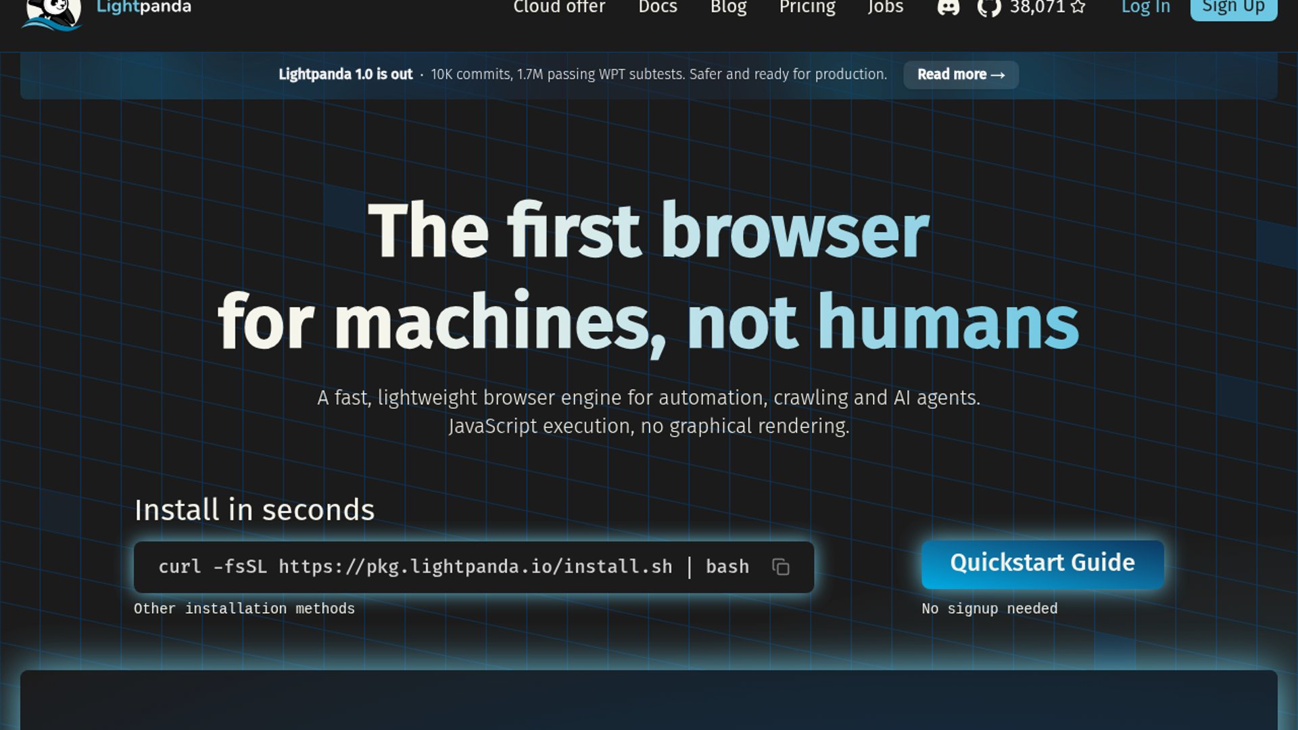Copy the curl install command
This screenshot has height=730, width=1298.
coord(781,567)
